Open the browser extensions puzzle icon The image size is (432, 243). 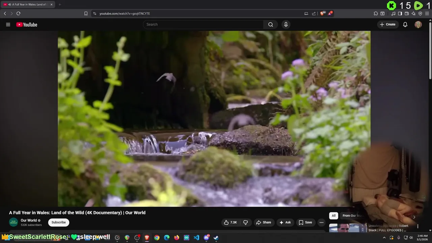(376, 13)
